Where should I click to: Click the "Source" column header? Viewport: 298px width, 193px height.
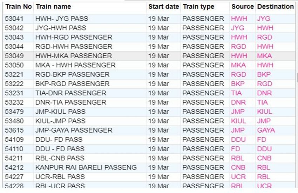[x=242, y=7]
